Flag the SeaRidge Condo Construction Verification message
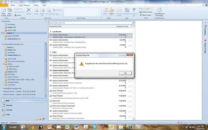 [x=131, y=117]
